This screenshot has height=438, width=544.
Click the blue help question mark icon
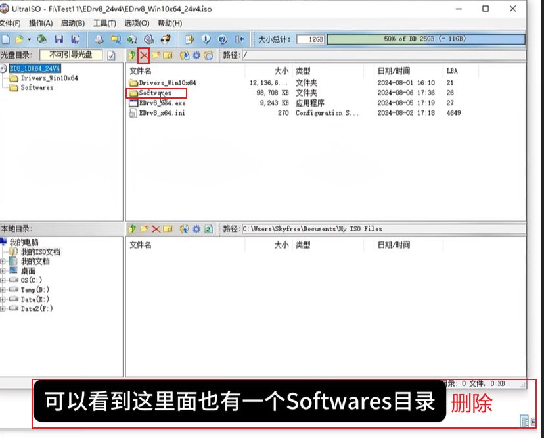(223, 39)
